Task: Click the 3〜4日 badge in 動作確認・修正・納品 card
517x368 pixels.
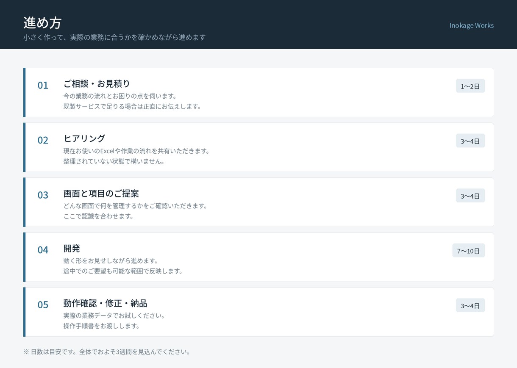Action: 470,306
